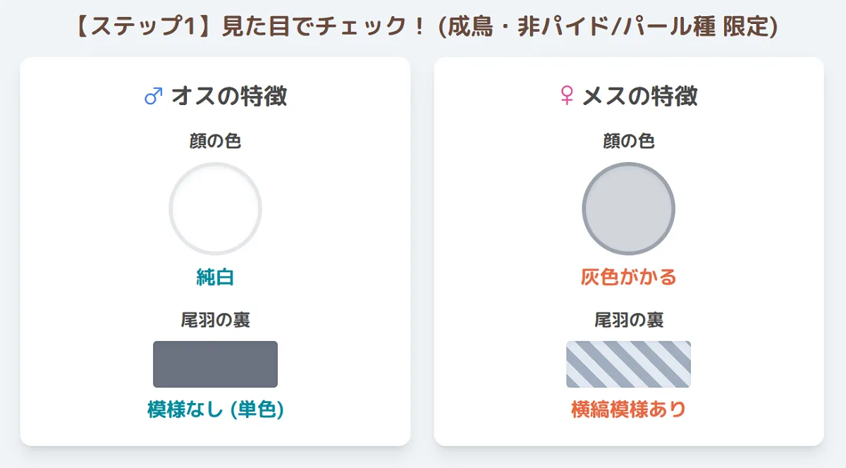
Task: Click the female card's 顔の色 label
Action: pyautogui.click(x=629, y=141)
